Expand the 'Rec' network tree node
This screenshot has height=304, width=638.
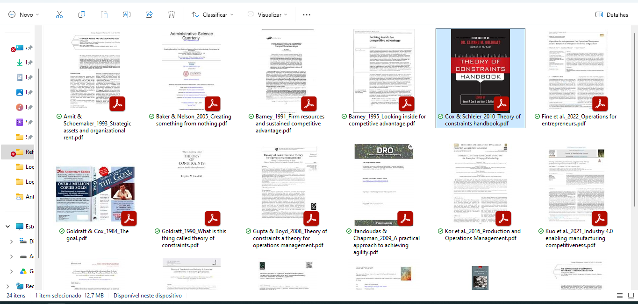click(7, 286)
